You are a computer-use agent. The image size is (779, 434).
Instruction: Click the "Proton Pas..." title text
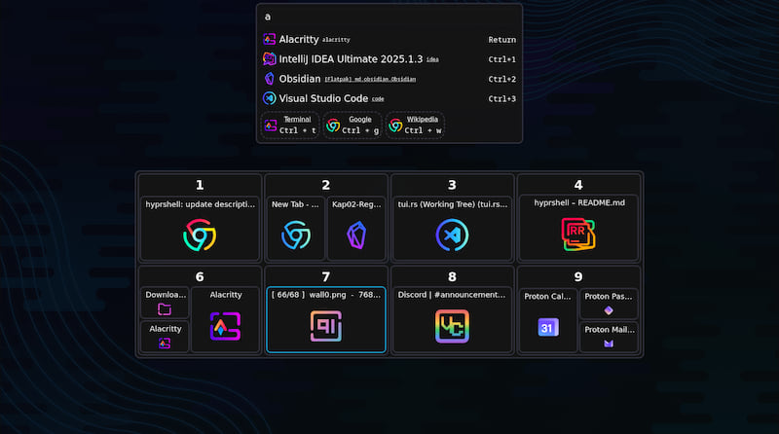click(609, 296)
